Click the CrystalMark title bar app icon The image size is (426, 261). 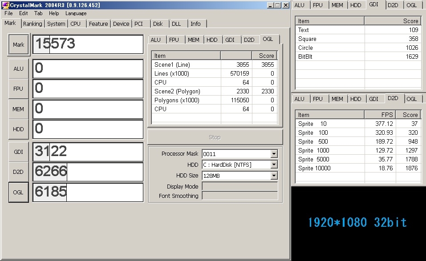[5, 5]
